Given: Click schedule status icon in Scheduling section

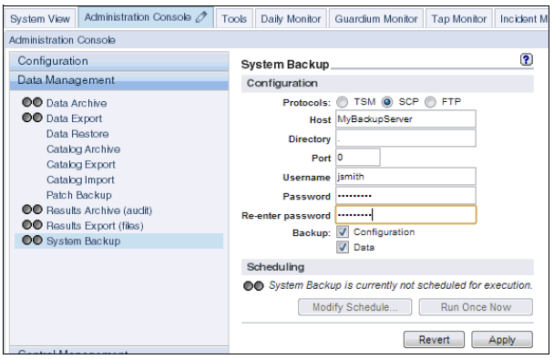Looking at the screenshot, I should pos(253,285).
